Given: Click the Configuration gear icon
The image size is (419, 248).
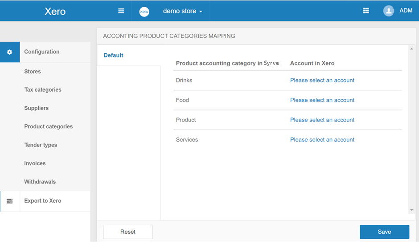Looking at the screenshot, I should 10,52.
